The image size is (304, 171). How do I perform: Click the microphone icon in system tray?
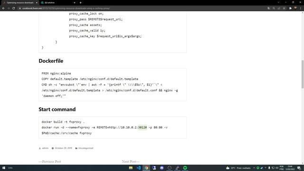pos(269,168)
